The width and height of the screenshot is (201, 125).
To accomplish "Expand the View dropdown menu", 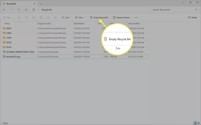I will point(80,17).
